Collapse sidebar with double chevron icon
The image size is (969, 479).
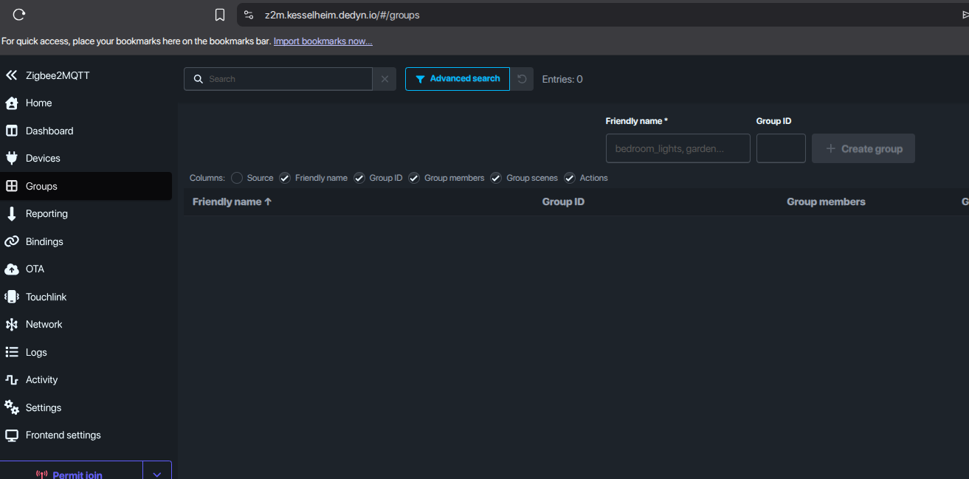pos(11,75)
